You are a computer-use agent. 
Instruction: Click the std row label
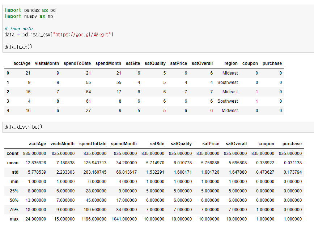tap(15, 172)
